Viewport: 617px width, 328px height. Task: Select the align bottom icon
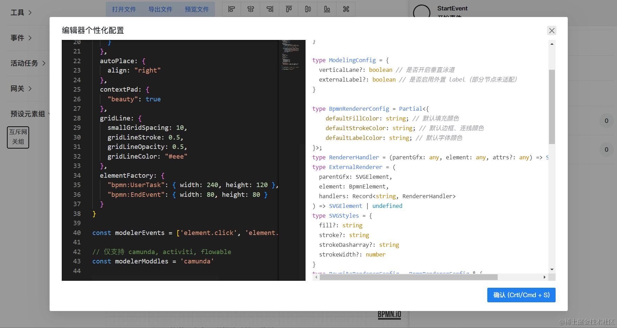pos(327,9)
